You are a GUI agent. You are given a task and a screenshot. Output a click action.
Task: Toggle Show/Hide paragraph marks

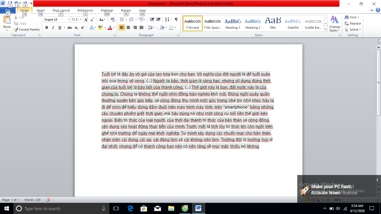pos(176,19)
